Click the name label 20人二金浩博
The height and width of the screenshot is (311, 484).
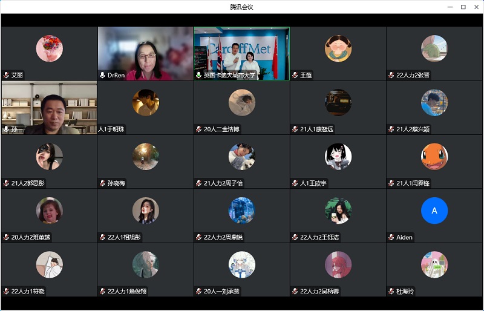221,129
